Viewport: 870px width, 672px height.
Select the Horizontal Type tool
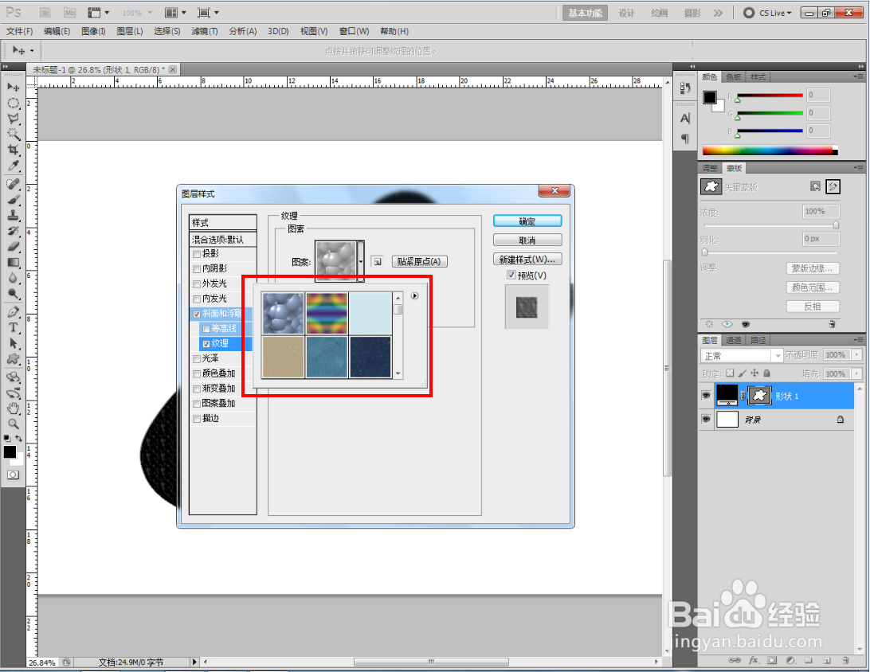14,327
